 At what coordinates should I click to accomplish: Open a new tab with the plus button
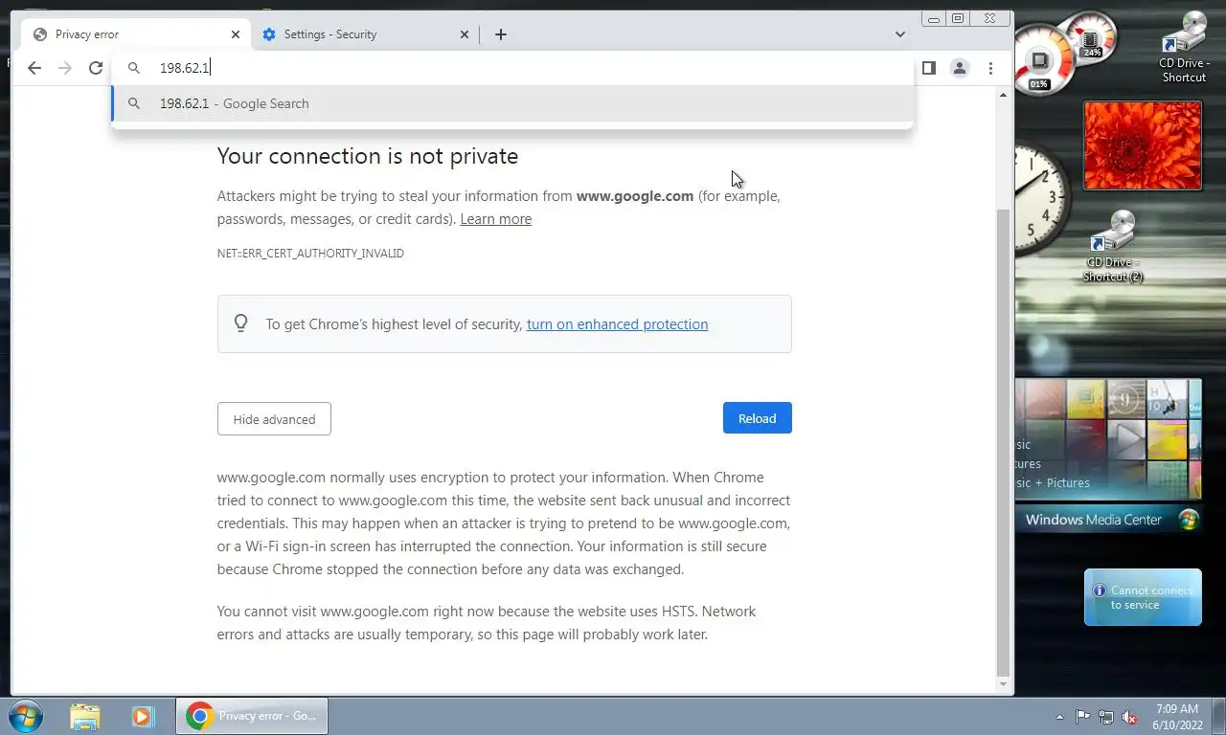[x=501, y=34]
